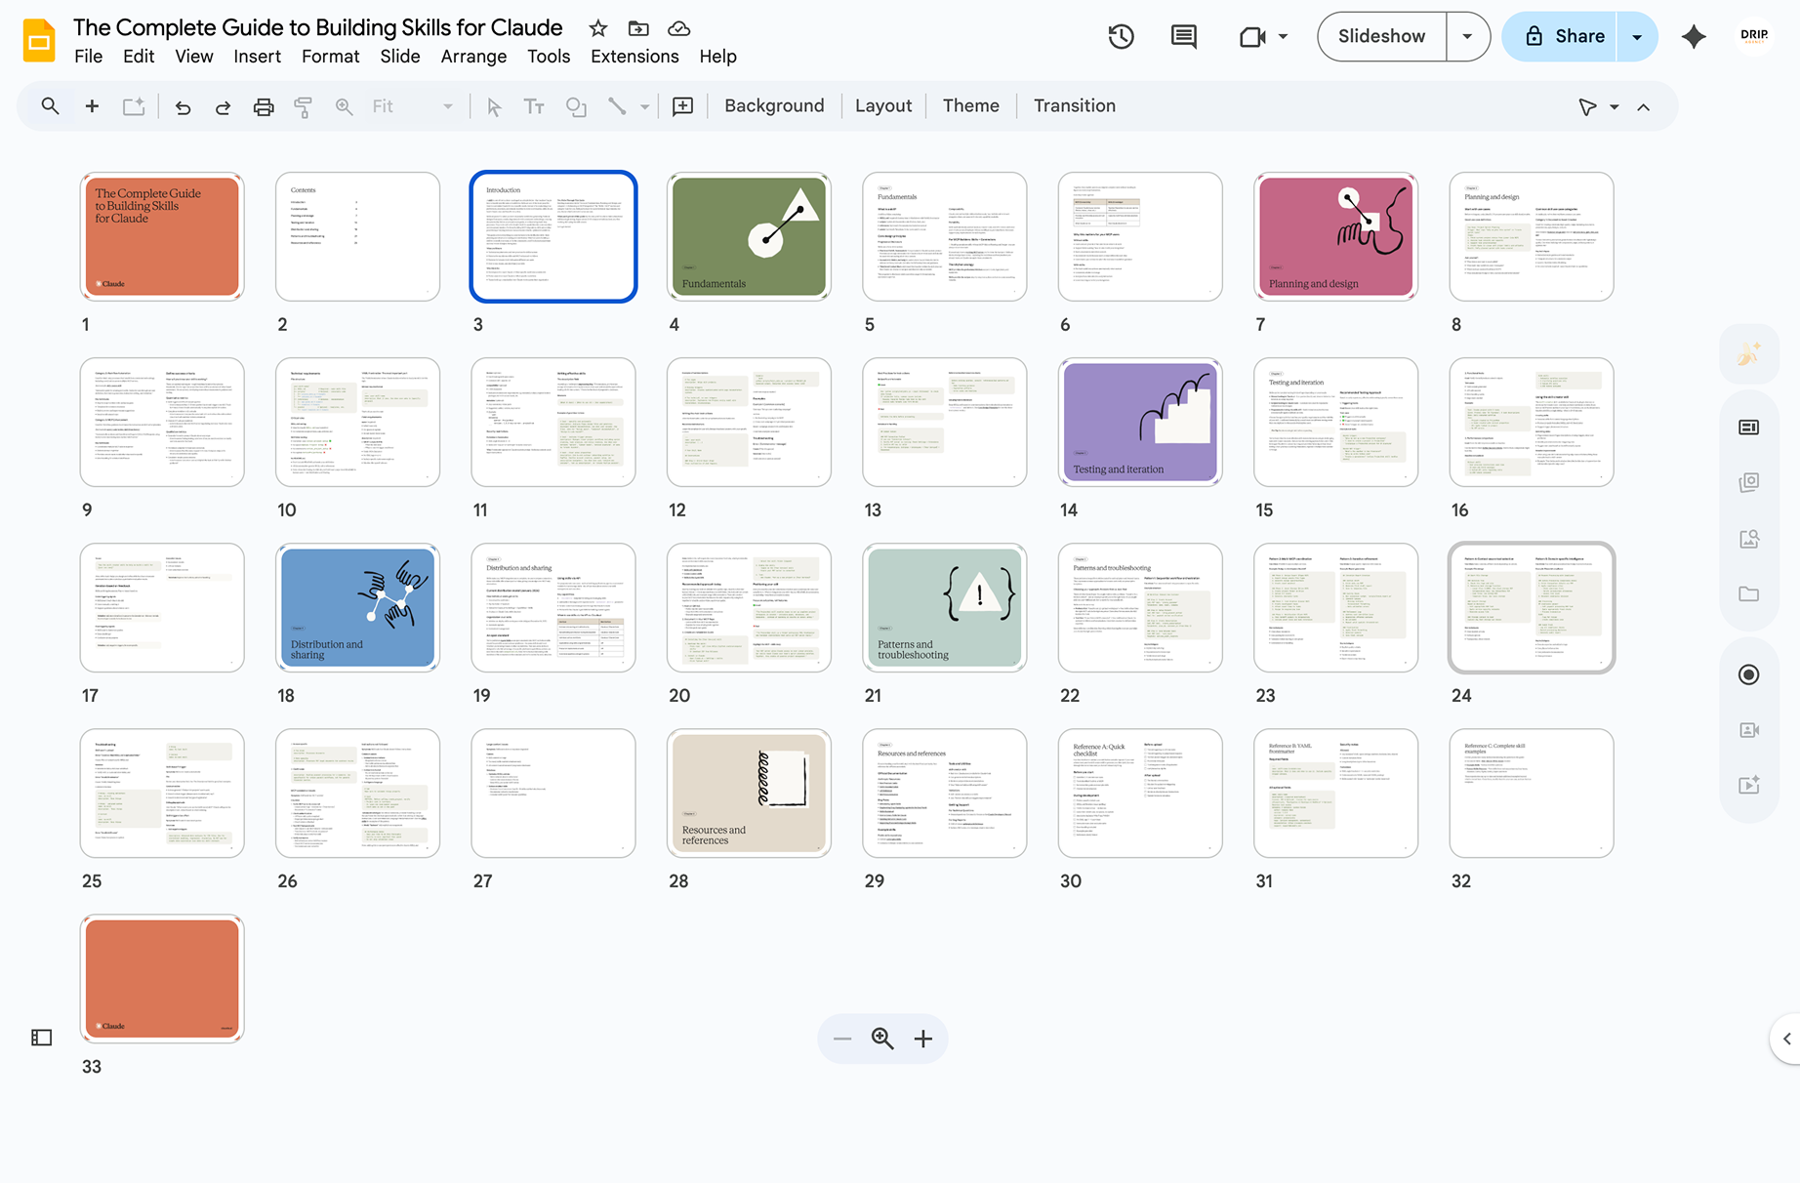
Task: Click the undo arrow icon
Action: tap(183, 106)
